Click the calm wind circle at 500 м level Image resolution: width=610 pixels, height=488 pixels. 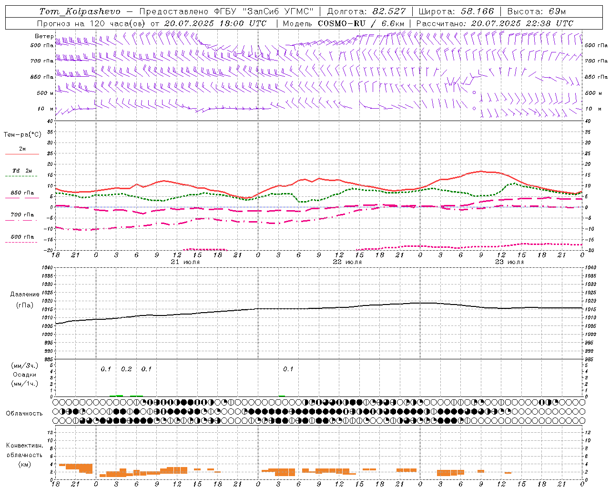[474, 92]
